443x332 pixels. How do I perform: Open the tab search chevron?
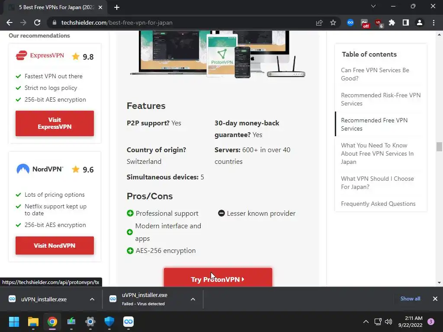(x=373, y=6)
